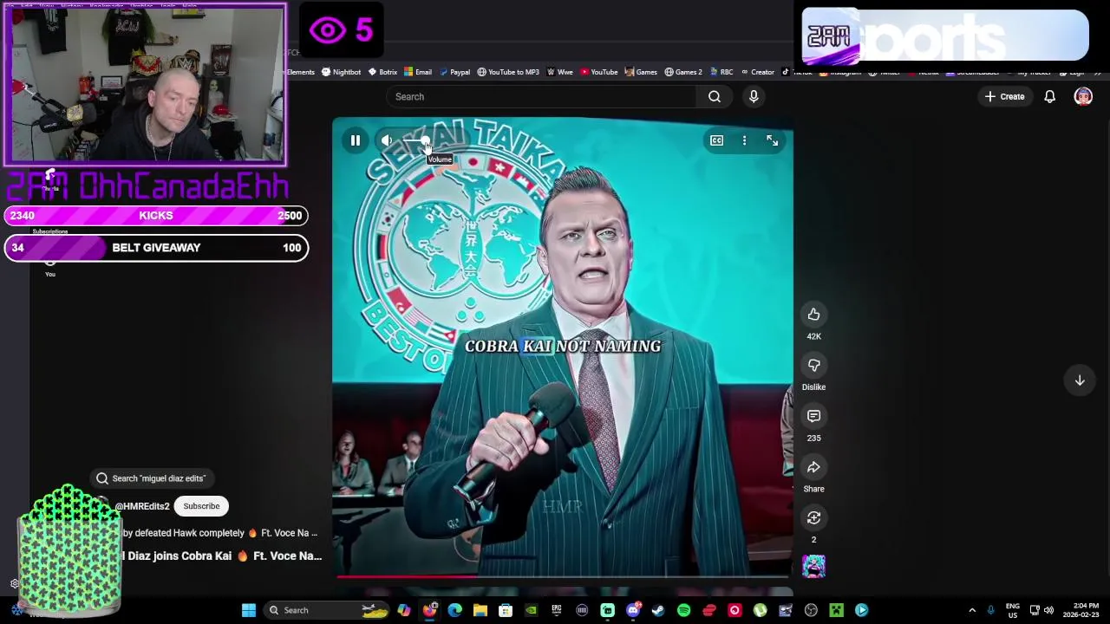Subscribe to @HMREdits2
This screenshot has height=624, width=1110.
tap(201, 506)
